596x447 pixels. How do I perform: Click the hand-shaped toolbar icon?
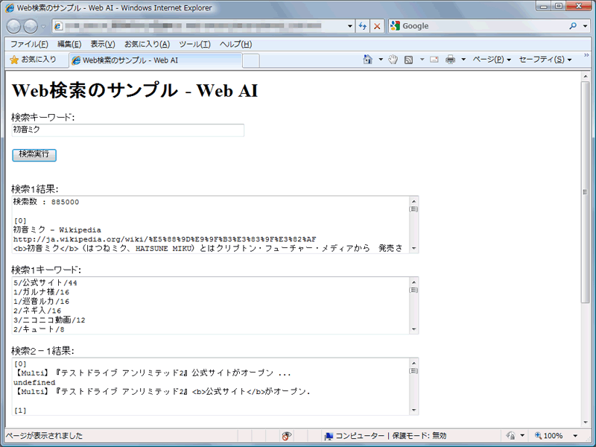pyautogui.click(x=393, y=60)
